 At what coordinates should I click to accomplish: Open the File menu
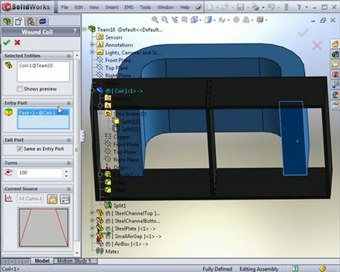(65, 7)
